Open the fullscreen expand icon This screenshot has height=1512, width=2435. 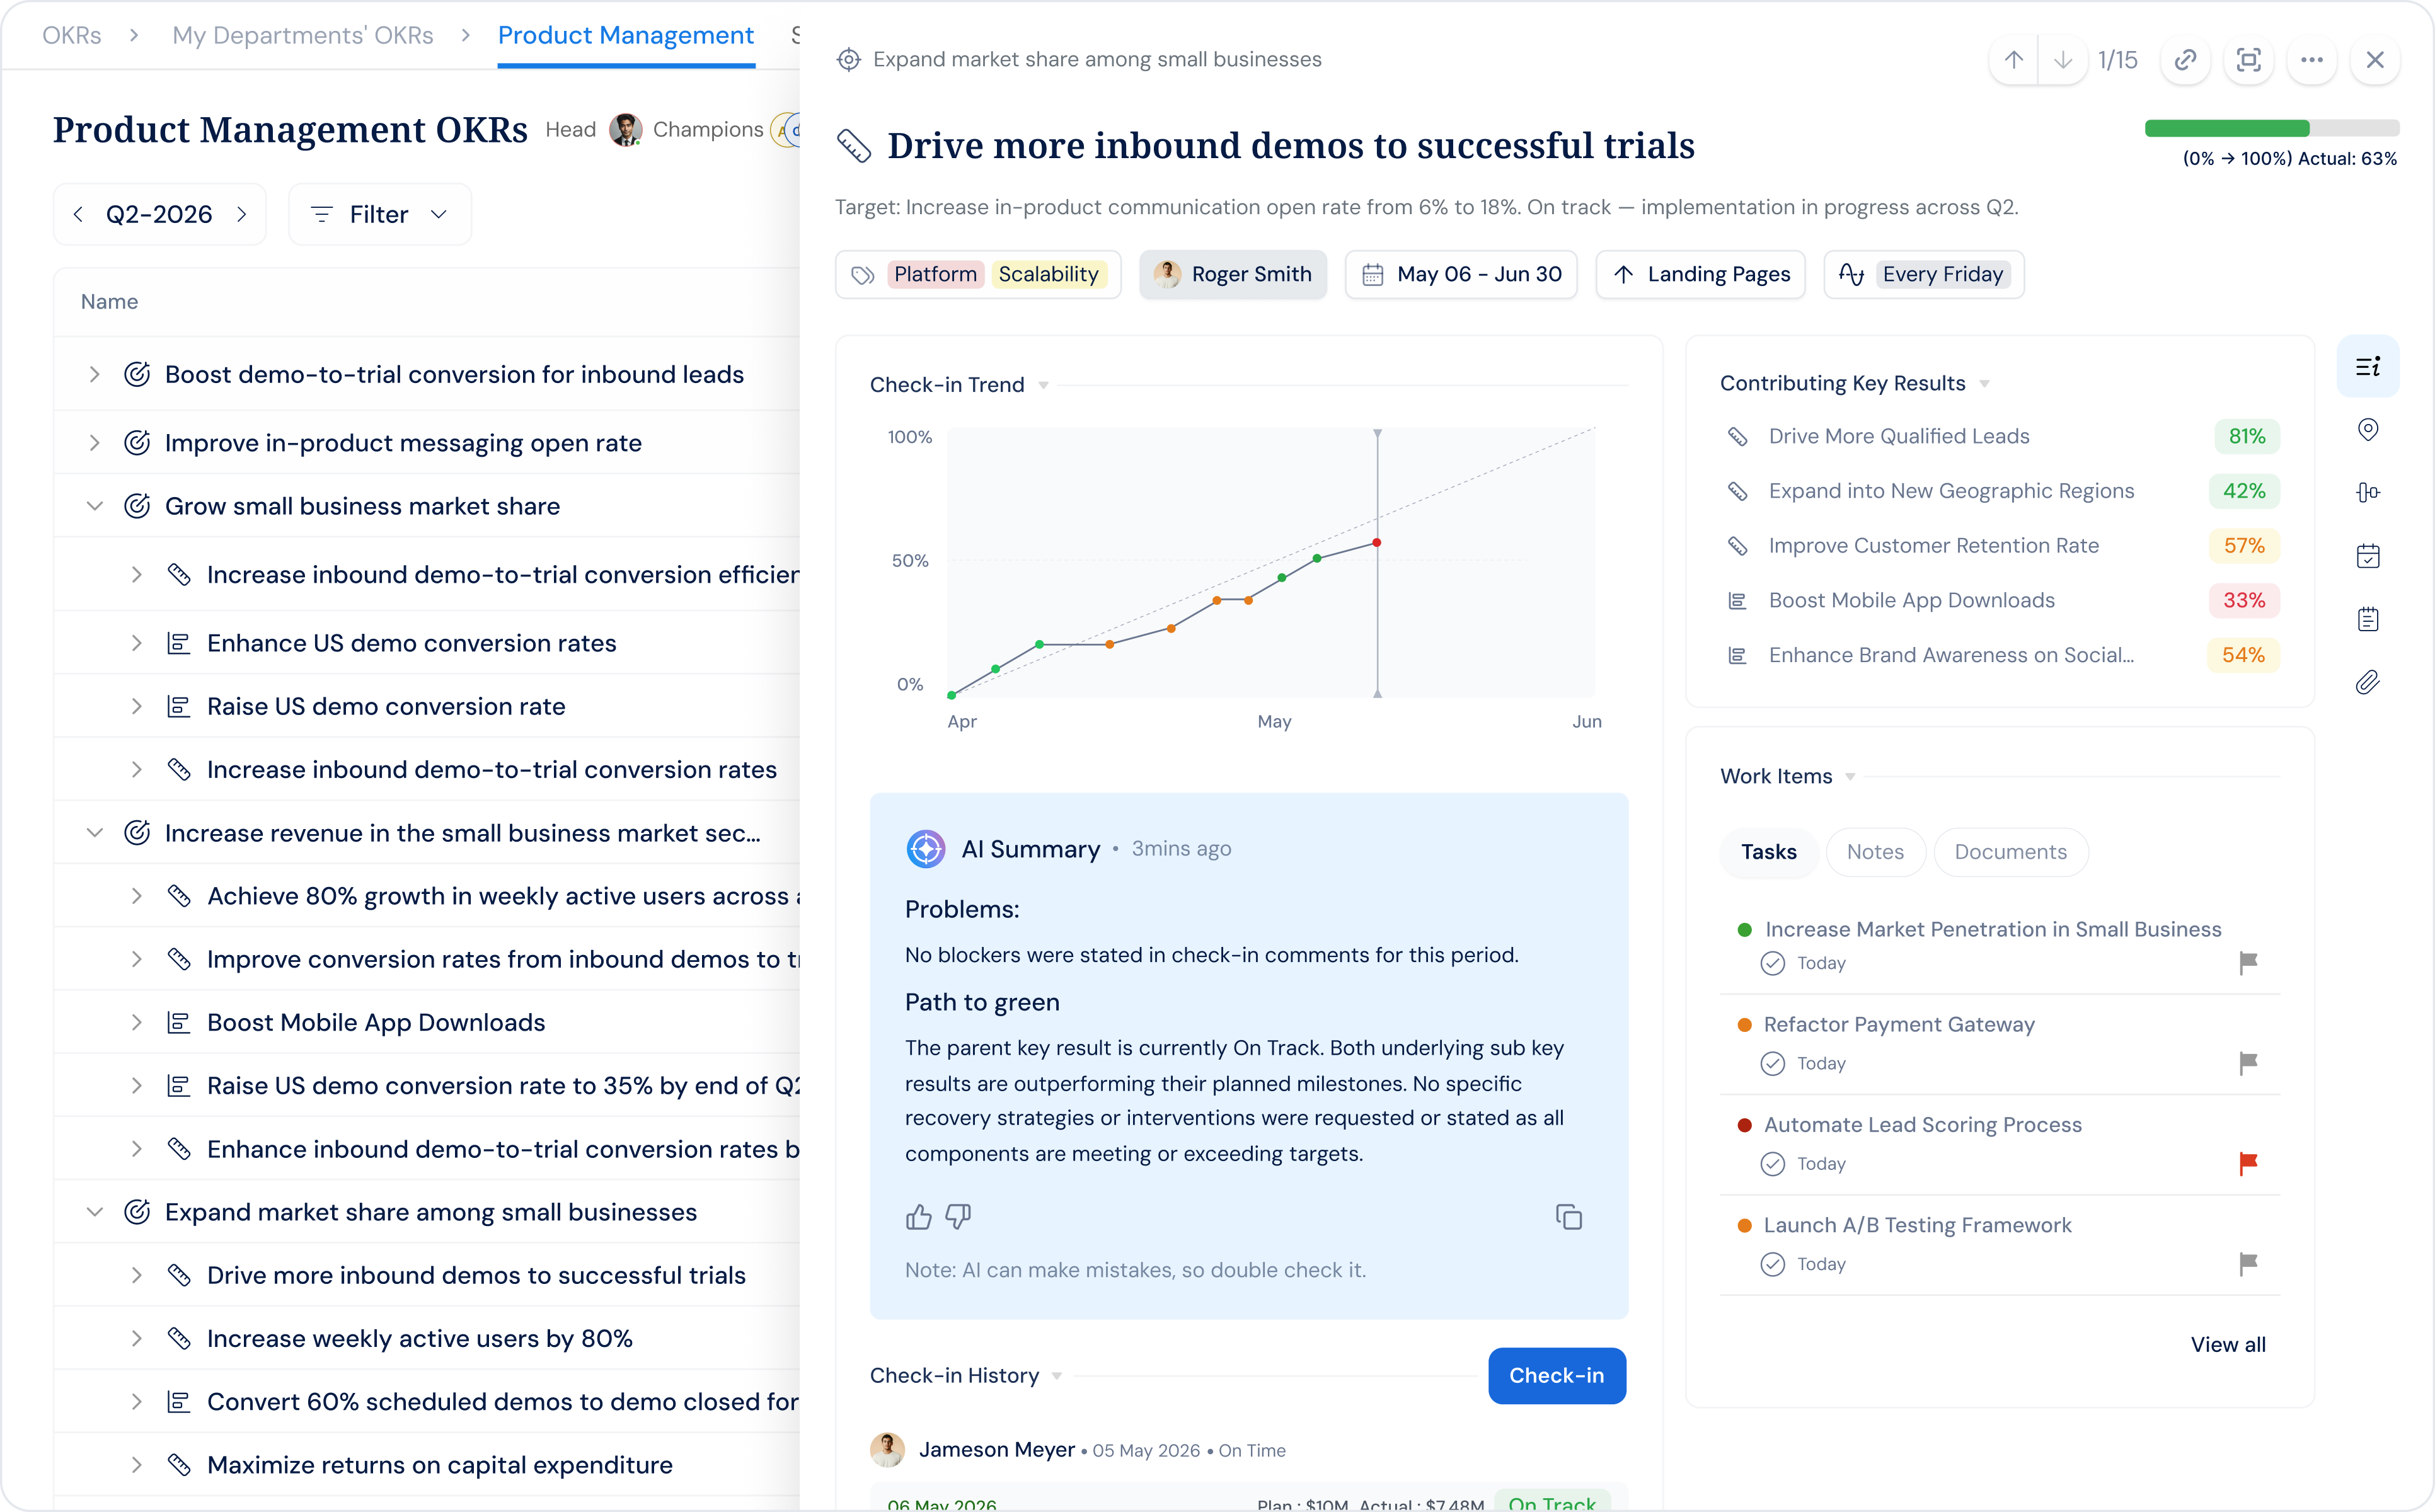tap(2248, 60)
